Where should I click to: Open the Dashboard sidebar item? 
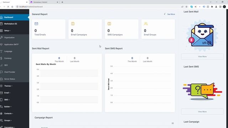tap(14, 17)
